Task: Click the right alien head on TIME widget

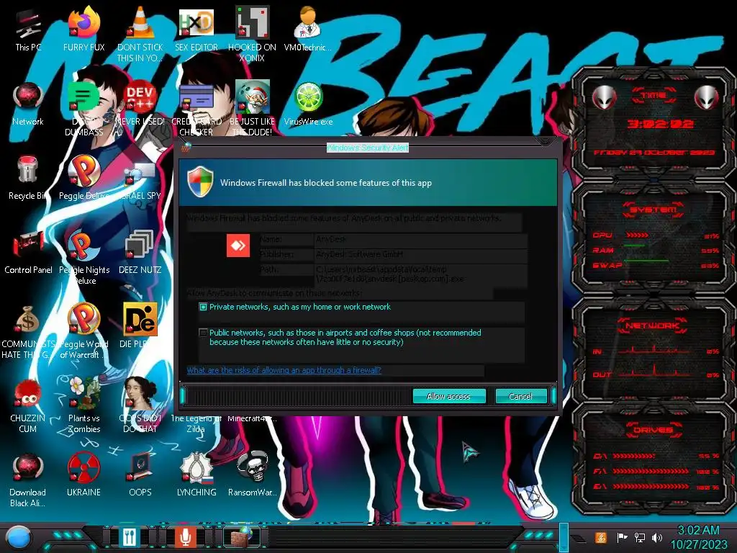Action: (x=706, y=97)
